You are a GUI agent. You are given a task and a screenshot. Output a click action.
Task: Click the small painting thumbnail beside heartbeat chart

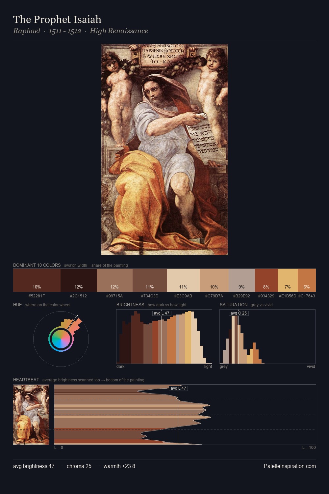pyautogui.click(x=31, y=415)
